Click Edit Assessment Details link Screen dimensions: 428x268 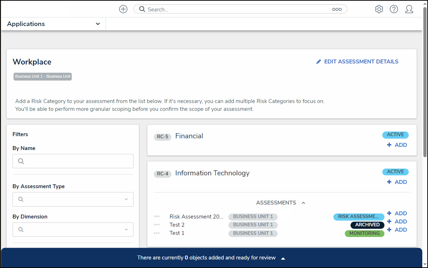357,62
